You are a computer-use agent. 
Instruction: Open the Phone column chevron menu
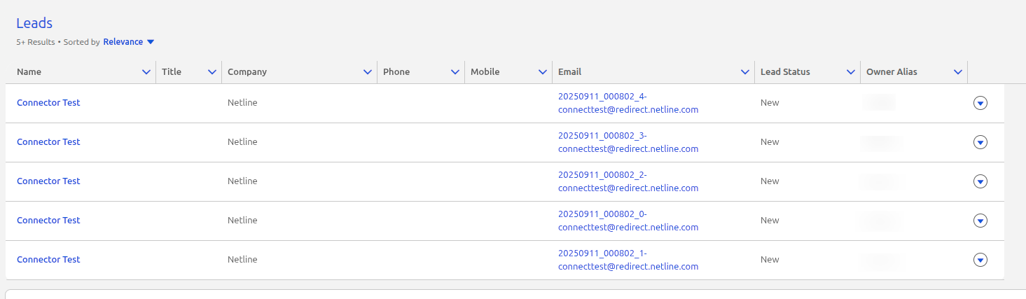pyautogui.click(x=455, y=72)
